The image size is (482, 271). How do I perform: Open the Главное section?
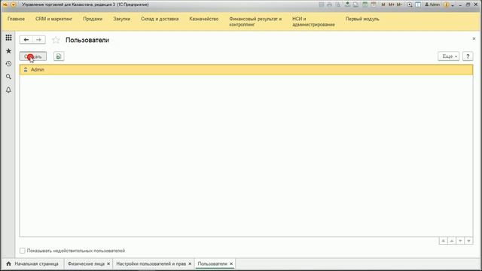[x=16, y=19]
